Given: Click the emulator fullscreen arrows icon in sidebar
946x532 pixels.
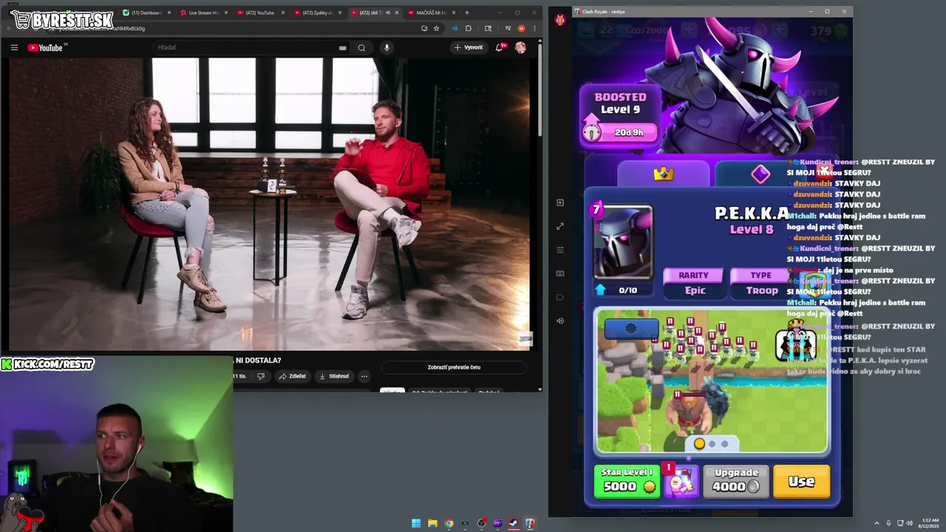Looking at the screenshot, I should click(559, 226).
